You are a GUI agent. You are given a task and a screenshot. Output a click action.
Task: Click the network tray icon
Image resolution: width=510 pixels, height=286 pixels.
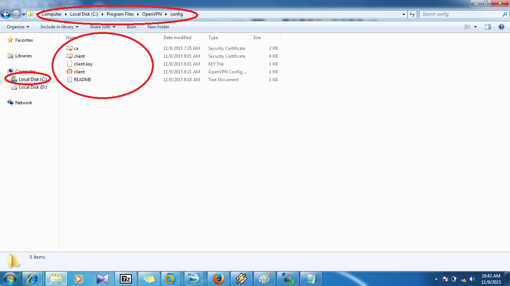[x=463, y=279]
